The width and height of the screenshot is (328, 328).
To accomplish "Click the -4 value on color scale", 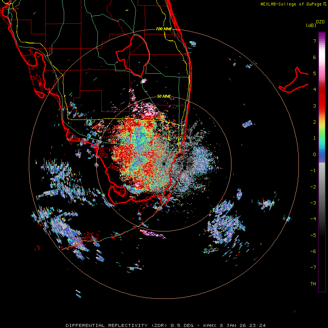I will coord(313,219).
